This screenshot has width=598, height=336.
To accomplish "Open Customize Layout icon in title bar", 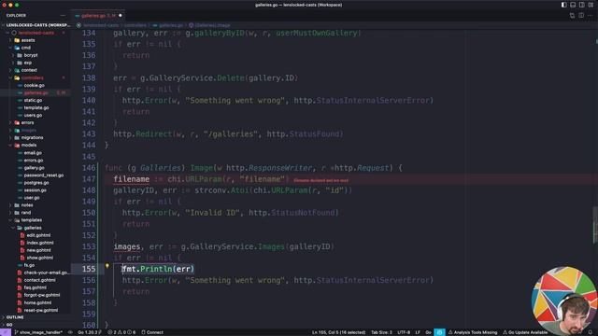I will (x=591, y=5).
